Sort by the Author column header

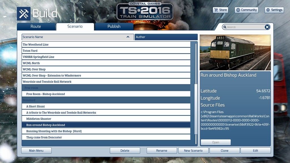(166, 37)
